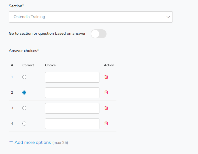
Task: Open the Section dropdown showing Ostendio Training
Action: [x=91, y=17]
